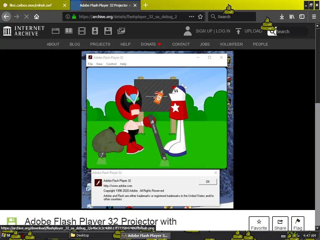The image size is (320, 240).
Task: Open a new browser tab
Action: [x=146, y=5]
